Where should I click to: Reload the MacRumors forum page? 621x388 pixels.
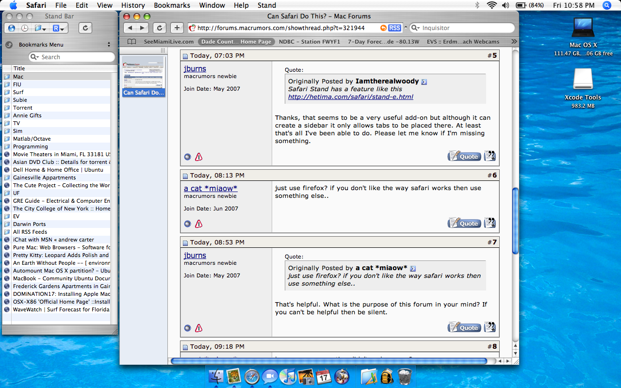[160, 28]
